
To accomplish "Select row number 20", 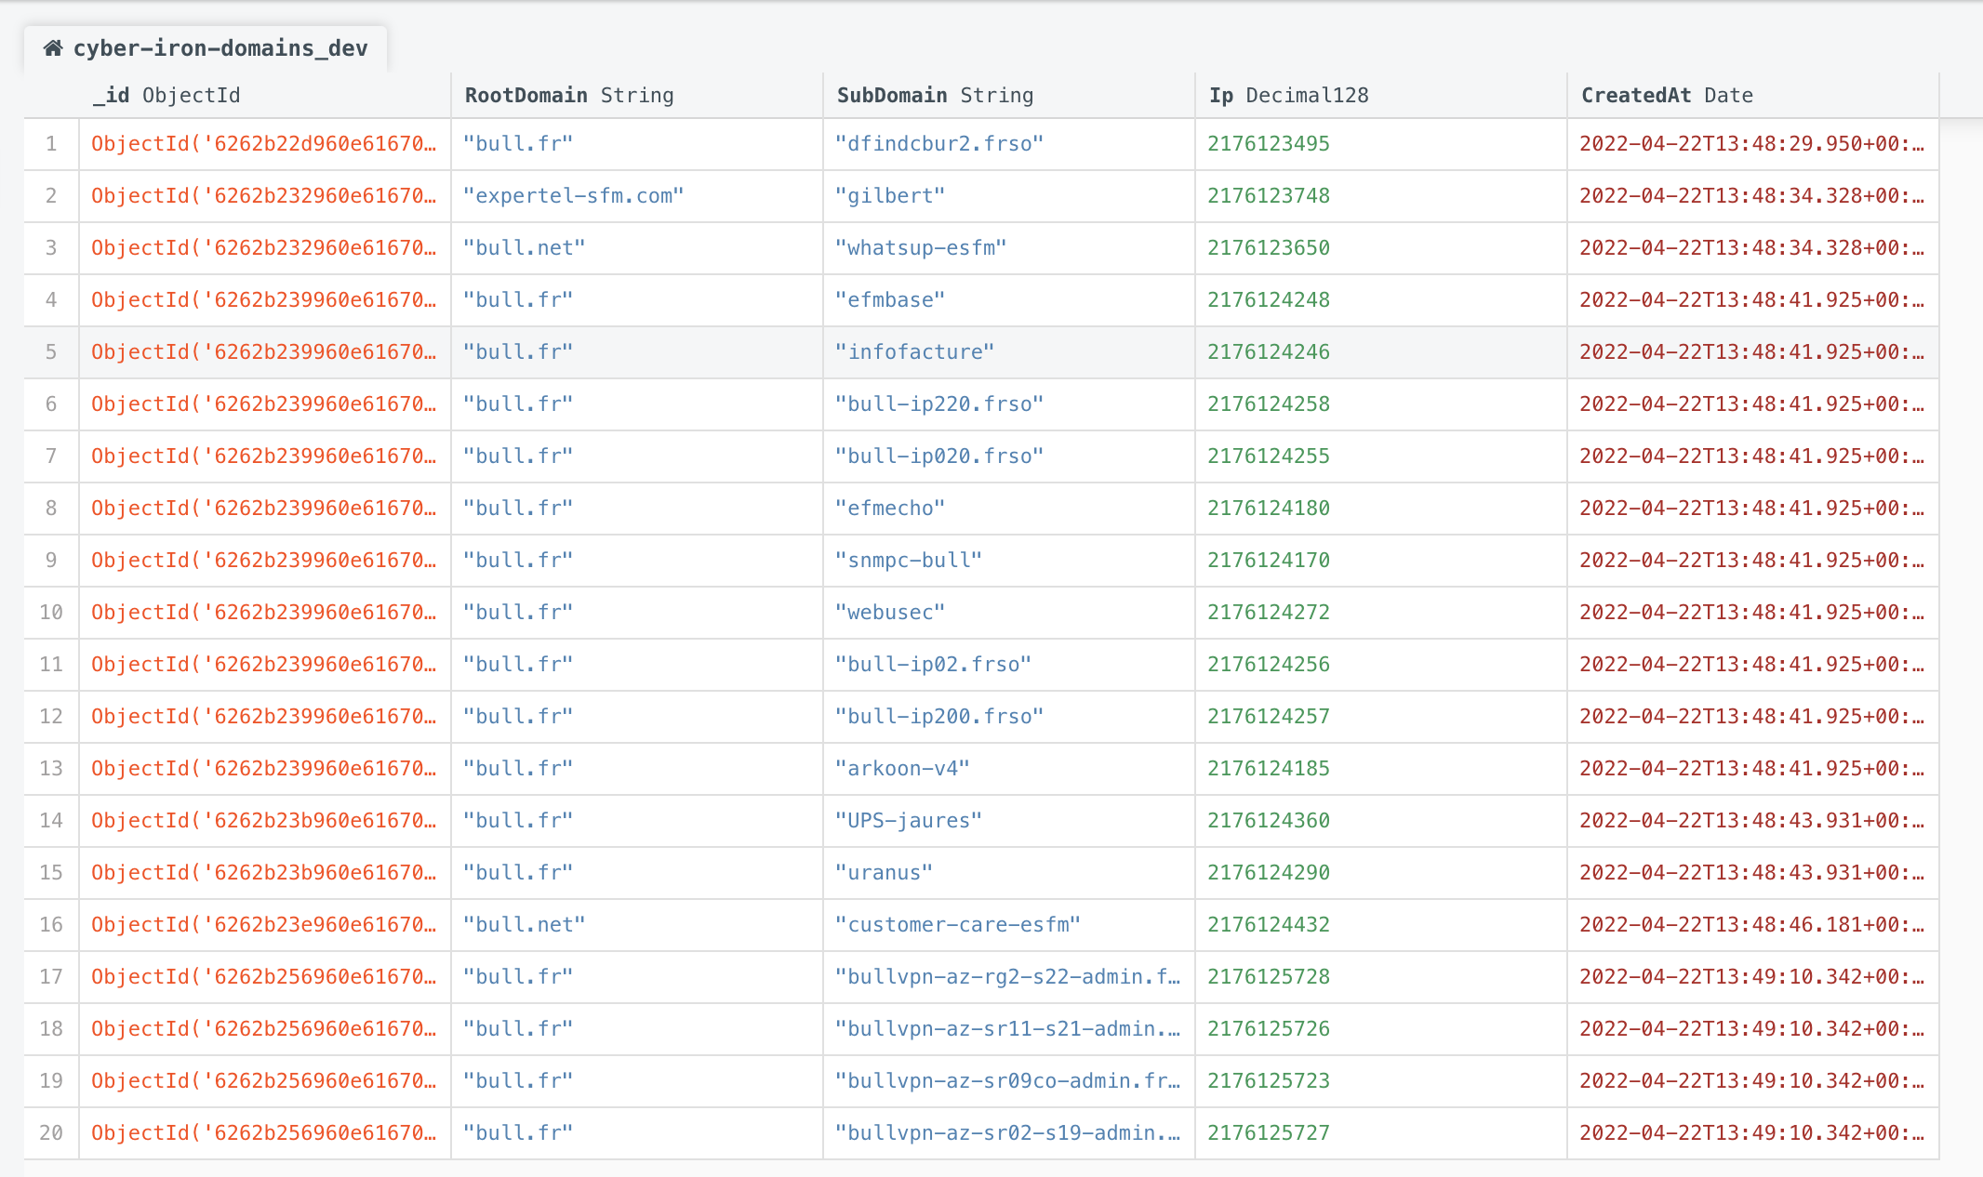I will point(51,1132).
